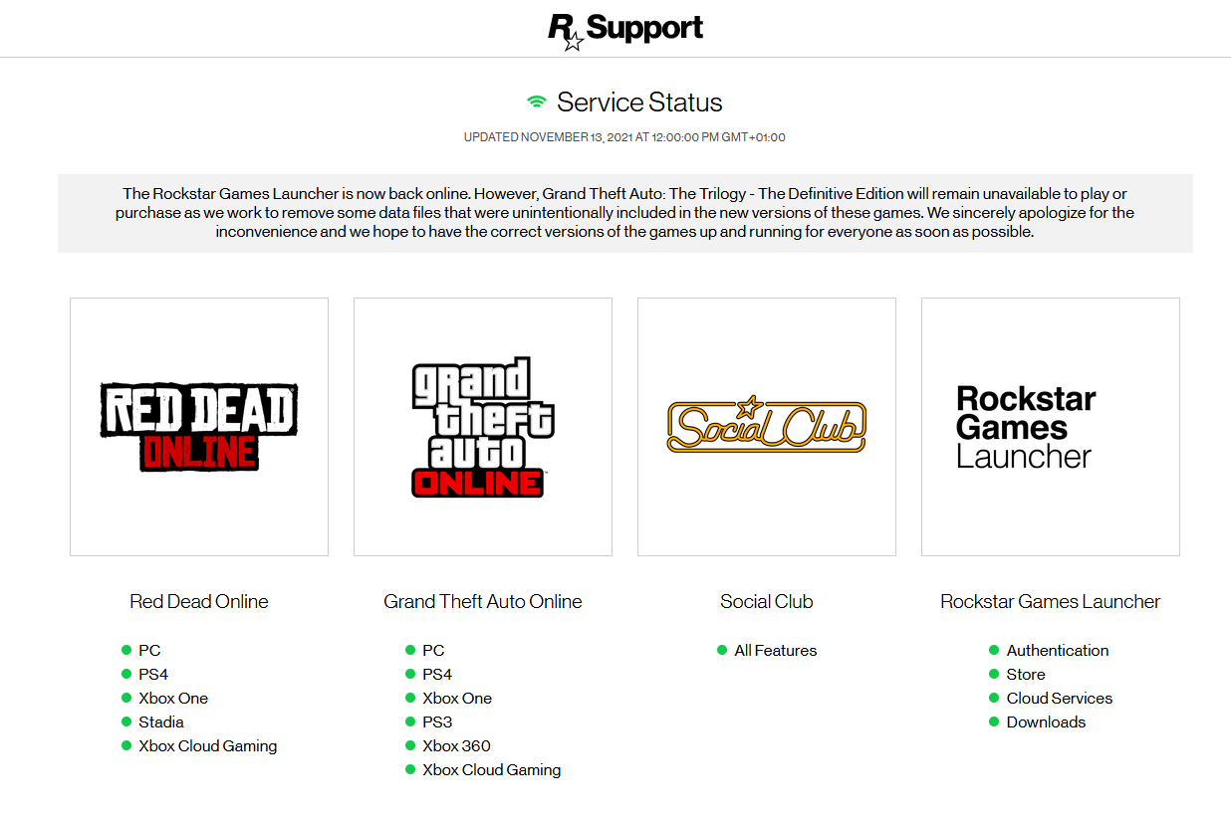Screen dimensions: 1231x822
Task: Select Xbox Cloud Gaming under Grand Theft Auto Online
Action: [492, 769]
